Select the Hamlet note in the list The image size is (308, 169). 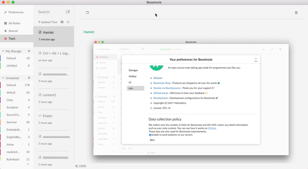(54, 37)
